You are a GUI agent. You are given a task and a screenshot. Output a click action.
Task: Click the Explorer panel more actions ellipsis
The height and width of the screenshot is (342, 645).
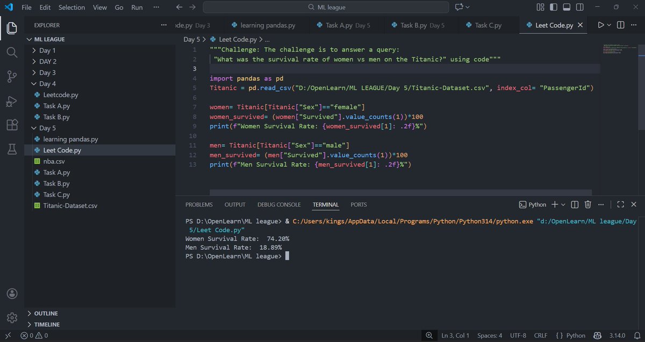click(x=164, y=25)
